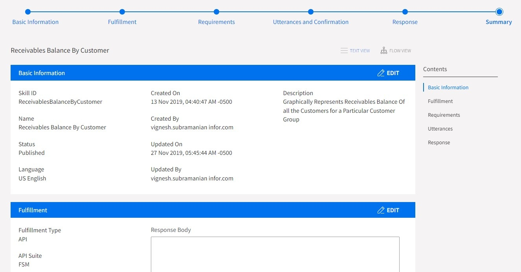
Task: Jump to Utterances in Contents sidebar
Action: click(x=440, y=129)
